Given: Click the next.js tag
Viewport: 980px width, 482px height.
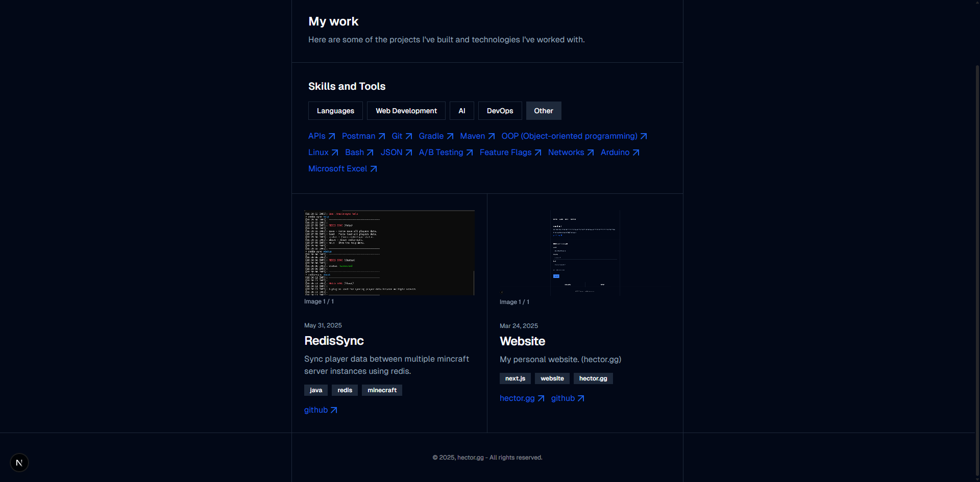Looking at the screenshot, I should point(515,378).
